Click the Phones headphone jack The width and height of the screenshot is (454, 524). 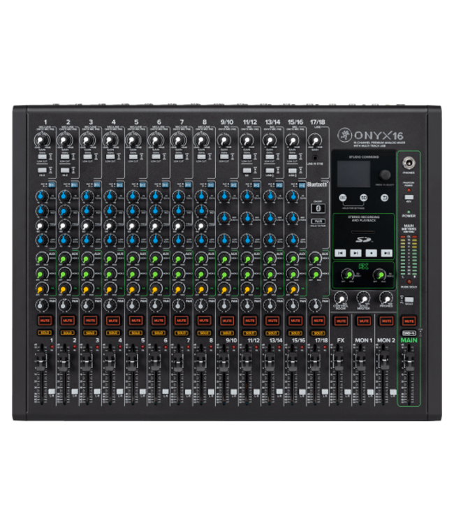(x=409, y=163)
